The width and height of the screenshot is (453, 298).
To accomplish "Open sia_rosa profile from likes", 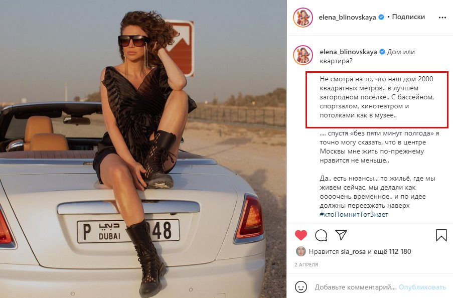I will pyautogui.click(x=353, y=252).
